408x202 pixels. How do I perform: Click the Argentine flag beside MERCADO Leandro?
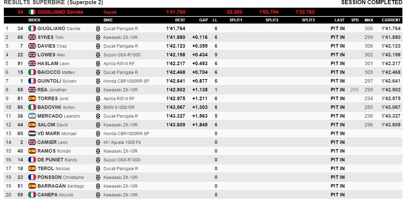32,116
